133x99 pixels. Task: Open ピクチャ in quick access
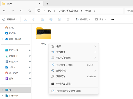(x=10, y=67)
